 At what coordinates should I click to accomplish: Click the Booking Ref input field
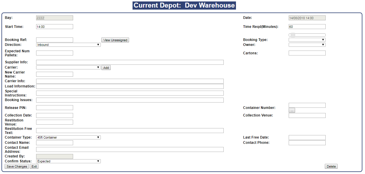point(54,40)
